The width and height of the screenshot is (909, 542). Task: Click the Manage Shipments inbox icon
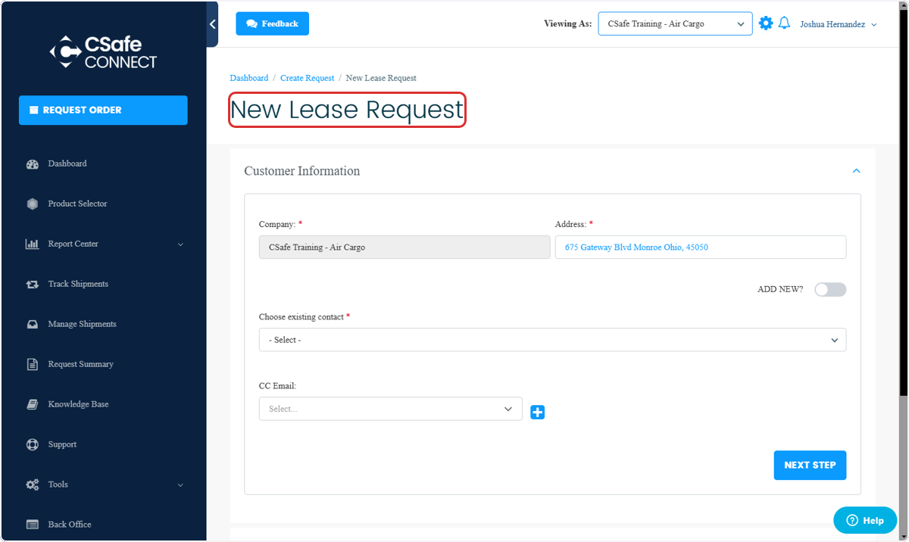(x=33, y=324)
